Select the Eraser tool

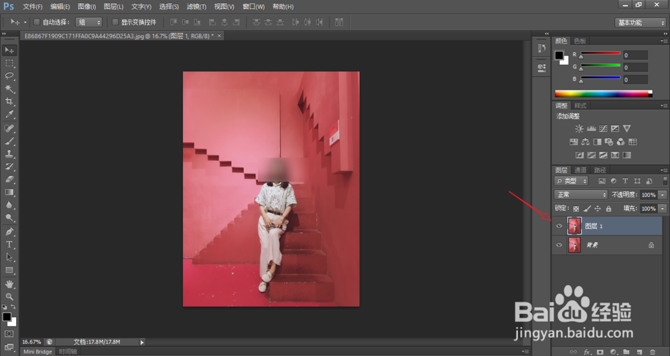pos(9,179)
